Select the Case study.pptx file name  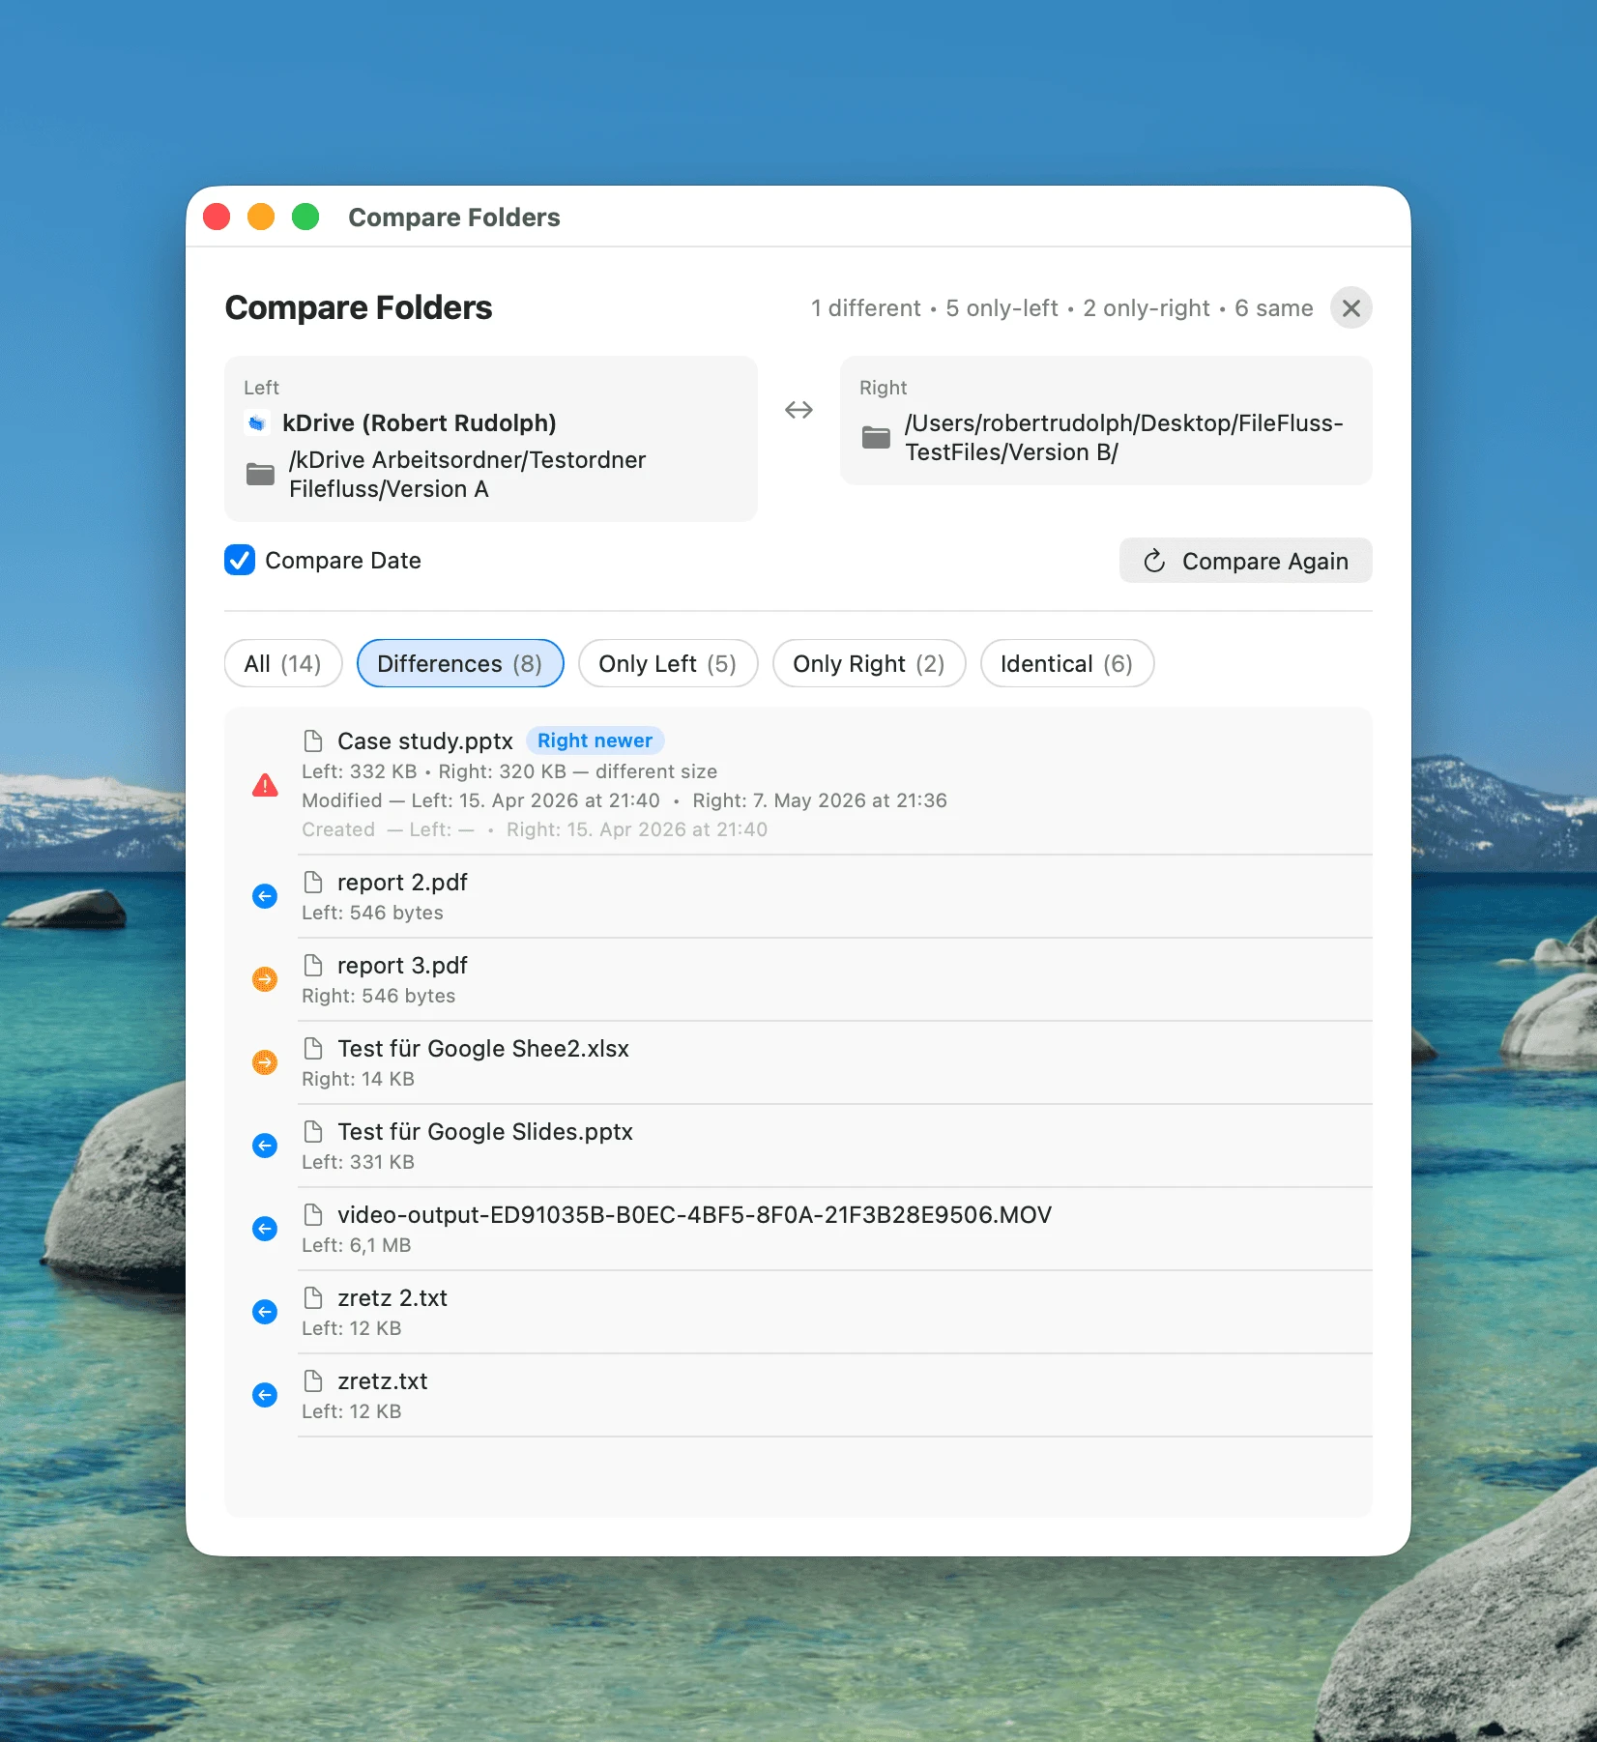(x=425, y=741)
